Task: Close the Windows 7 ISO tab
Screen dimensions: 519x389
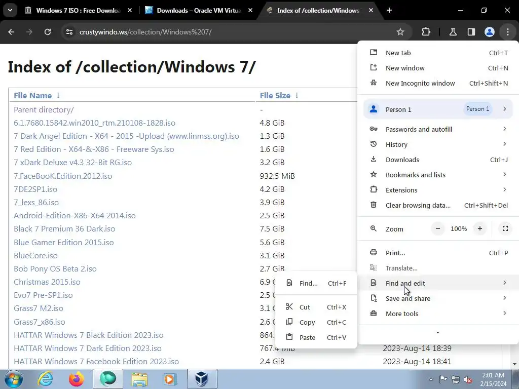Action: pos(130,10)
